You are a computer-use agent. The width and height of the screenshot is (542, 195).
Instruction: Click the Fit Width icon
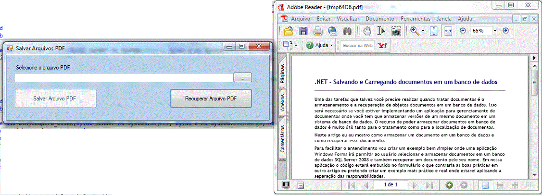point(448,31)
